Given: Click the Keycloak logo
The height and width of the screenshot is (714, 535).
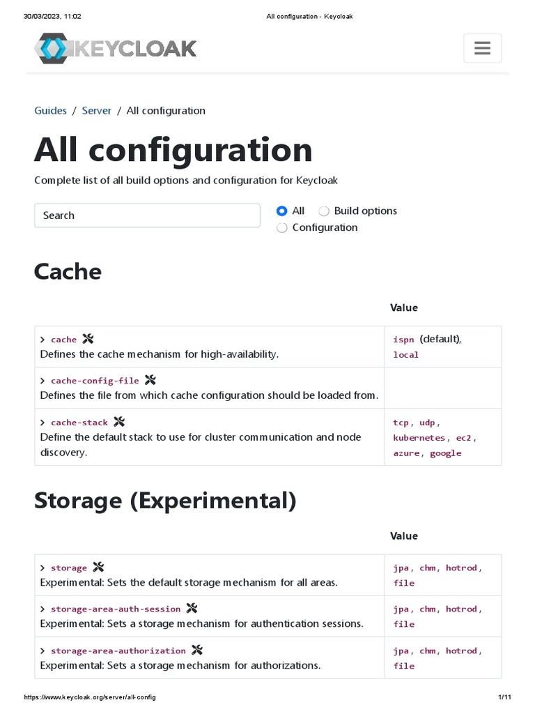Looking at the screenshot, I should [x=116, y=48].
